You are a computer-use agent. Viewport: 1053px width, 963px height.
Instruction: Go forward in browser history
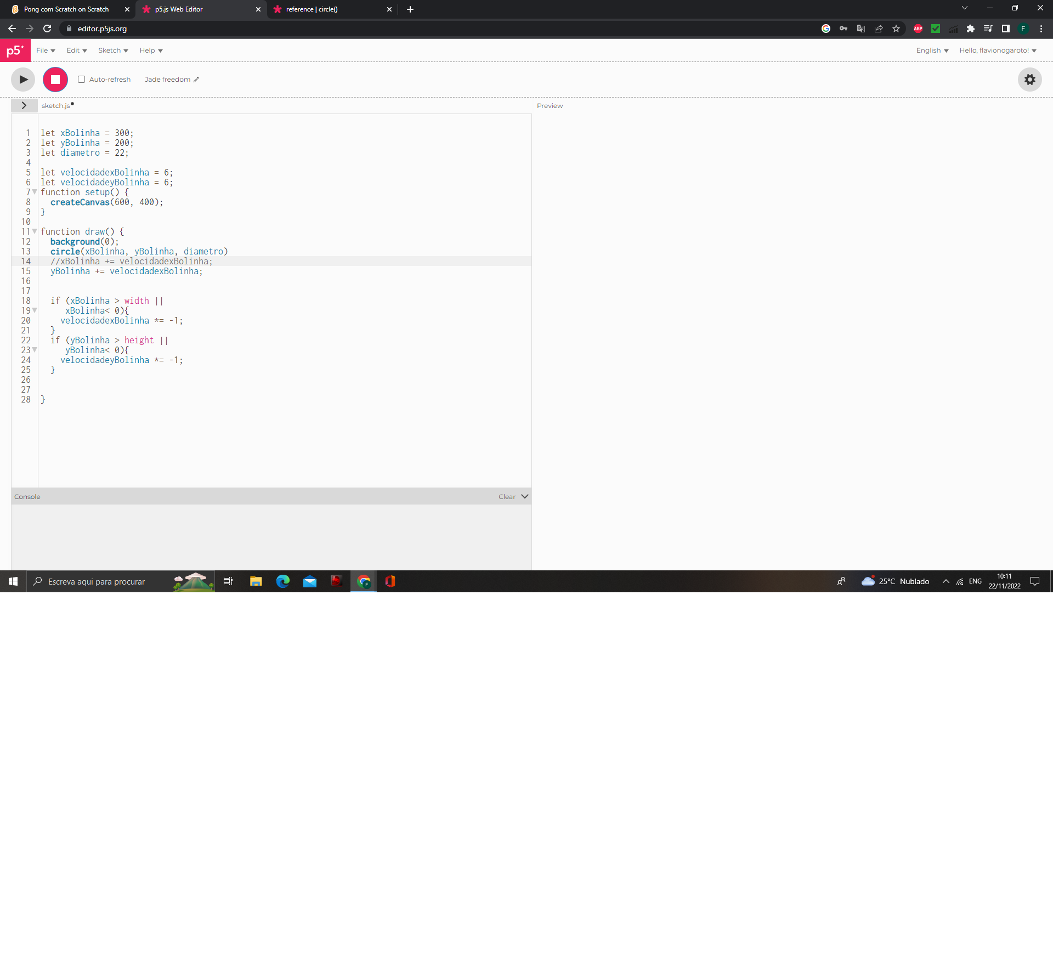coord(30,29)
